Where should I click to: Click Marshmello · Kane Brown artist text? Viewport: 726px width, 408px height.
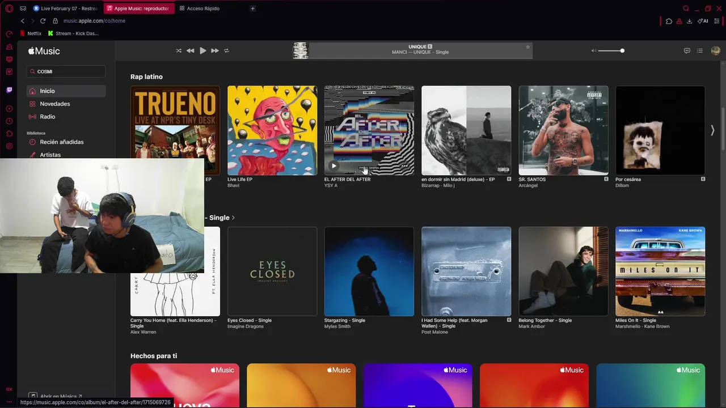pyautogui.click(x=643, y=326)
